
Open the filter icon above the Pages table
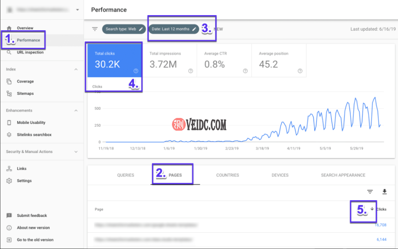(x=370, y=191)
